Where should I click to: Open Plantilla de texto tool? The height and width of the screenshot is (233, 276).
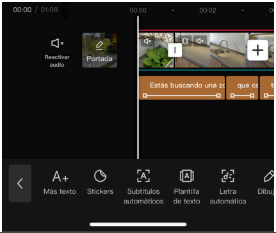[x=186, y=187]
